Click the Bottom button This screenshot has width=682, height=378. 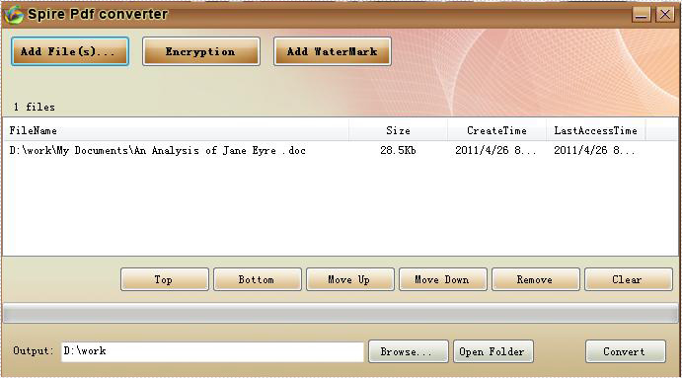(257, 279)
